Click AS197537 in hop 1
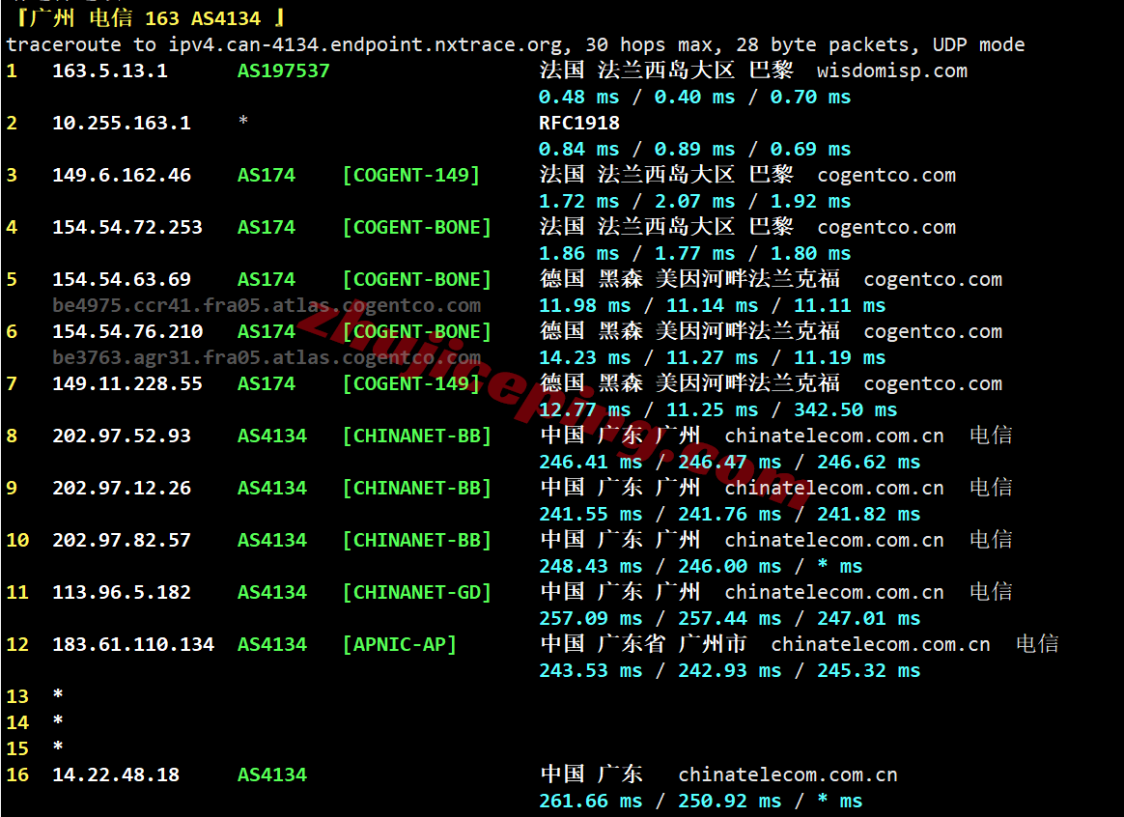This screenshot has width=1124, height=817. point(283,70)
